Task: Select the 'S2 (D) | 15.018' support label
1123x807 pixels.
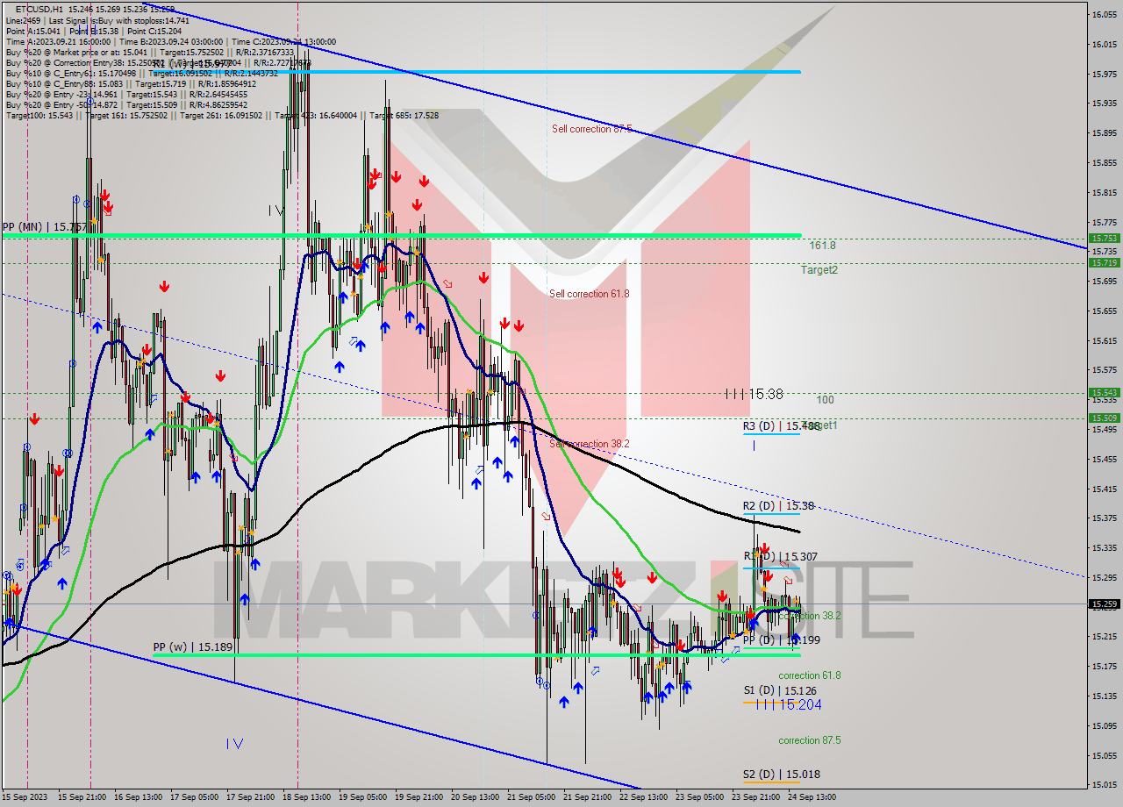Action: 781,775
